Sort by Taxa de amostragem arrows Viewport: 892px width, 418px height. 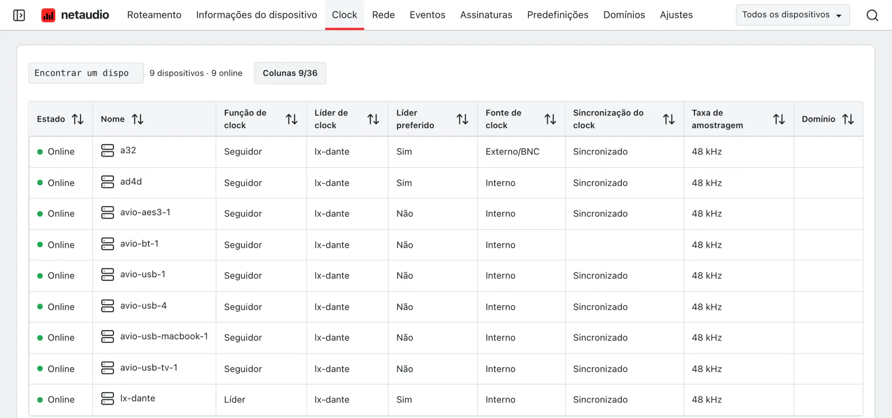click(x=779, y=119)
